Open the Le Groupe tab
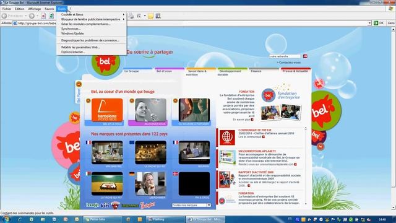 click(131, 71)
